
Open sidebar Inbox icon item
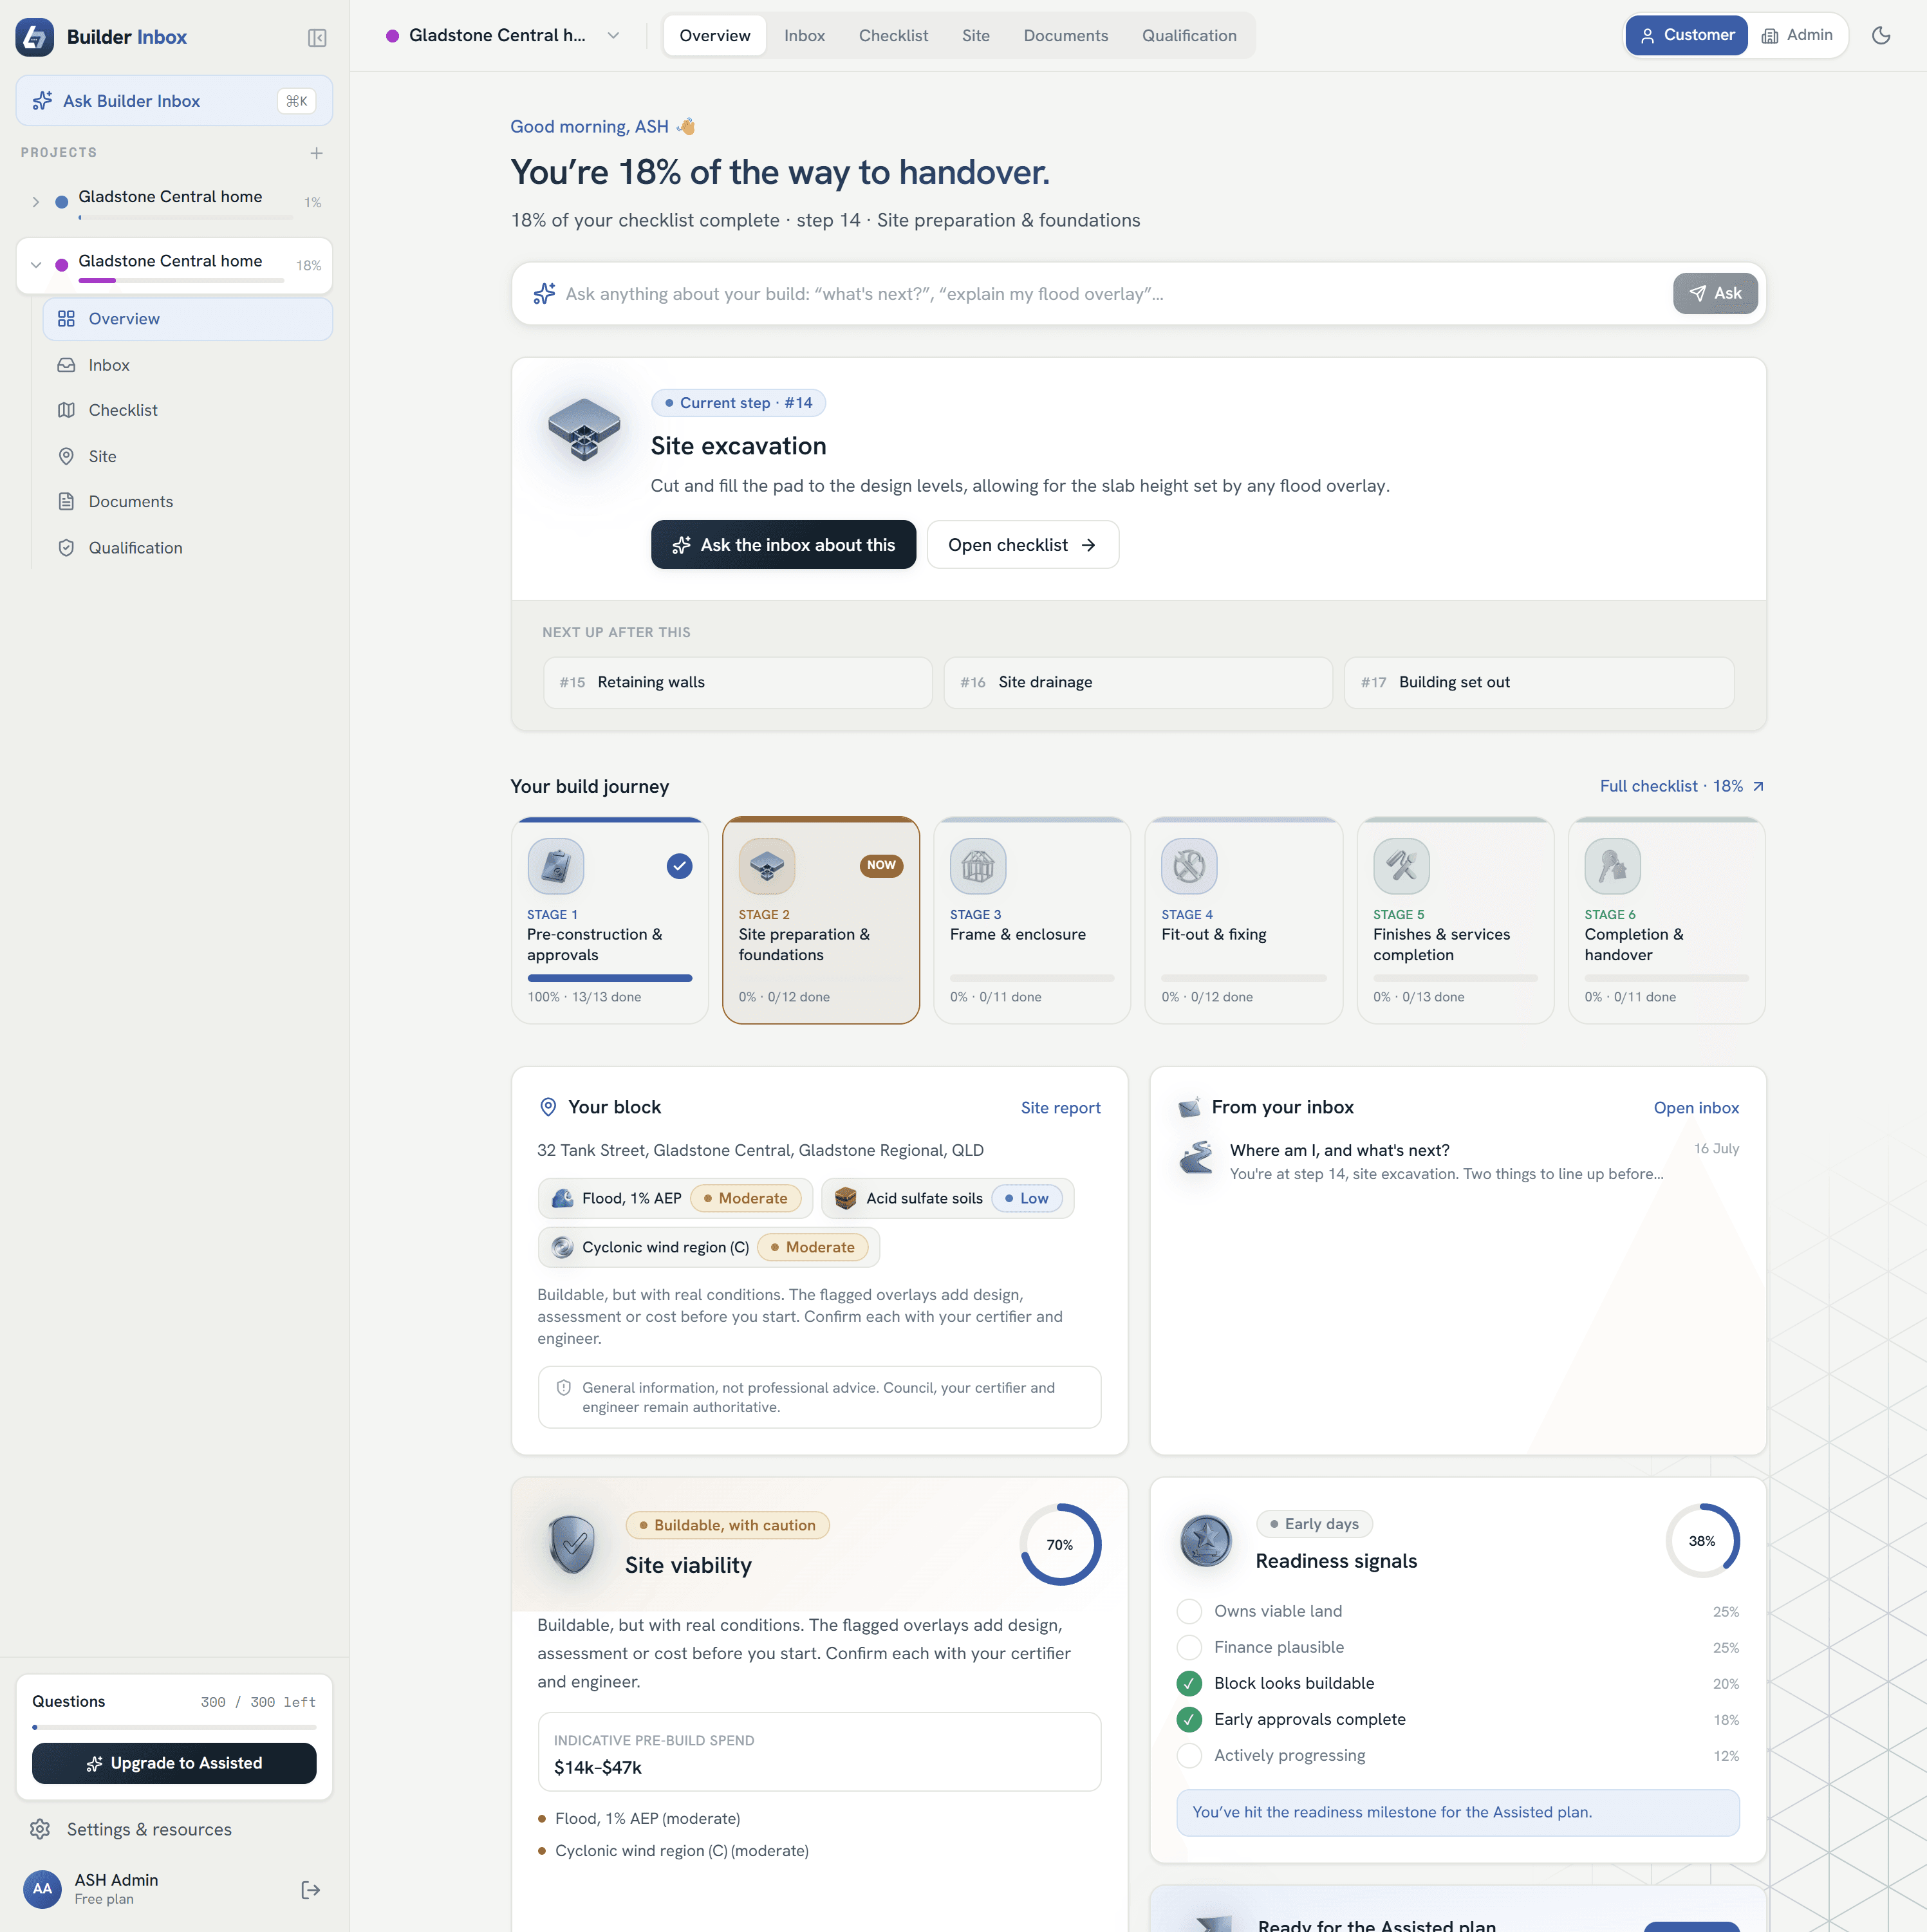[x=66, y=365]
